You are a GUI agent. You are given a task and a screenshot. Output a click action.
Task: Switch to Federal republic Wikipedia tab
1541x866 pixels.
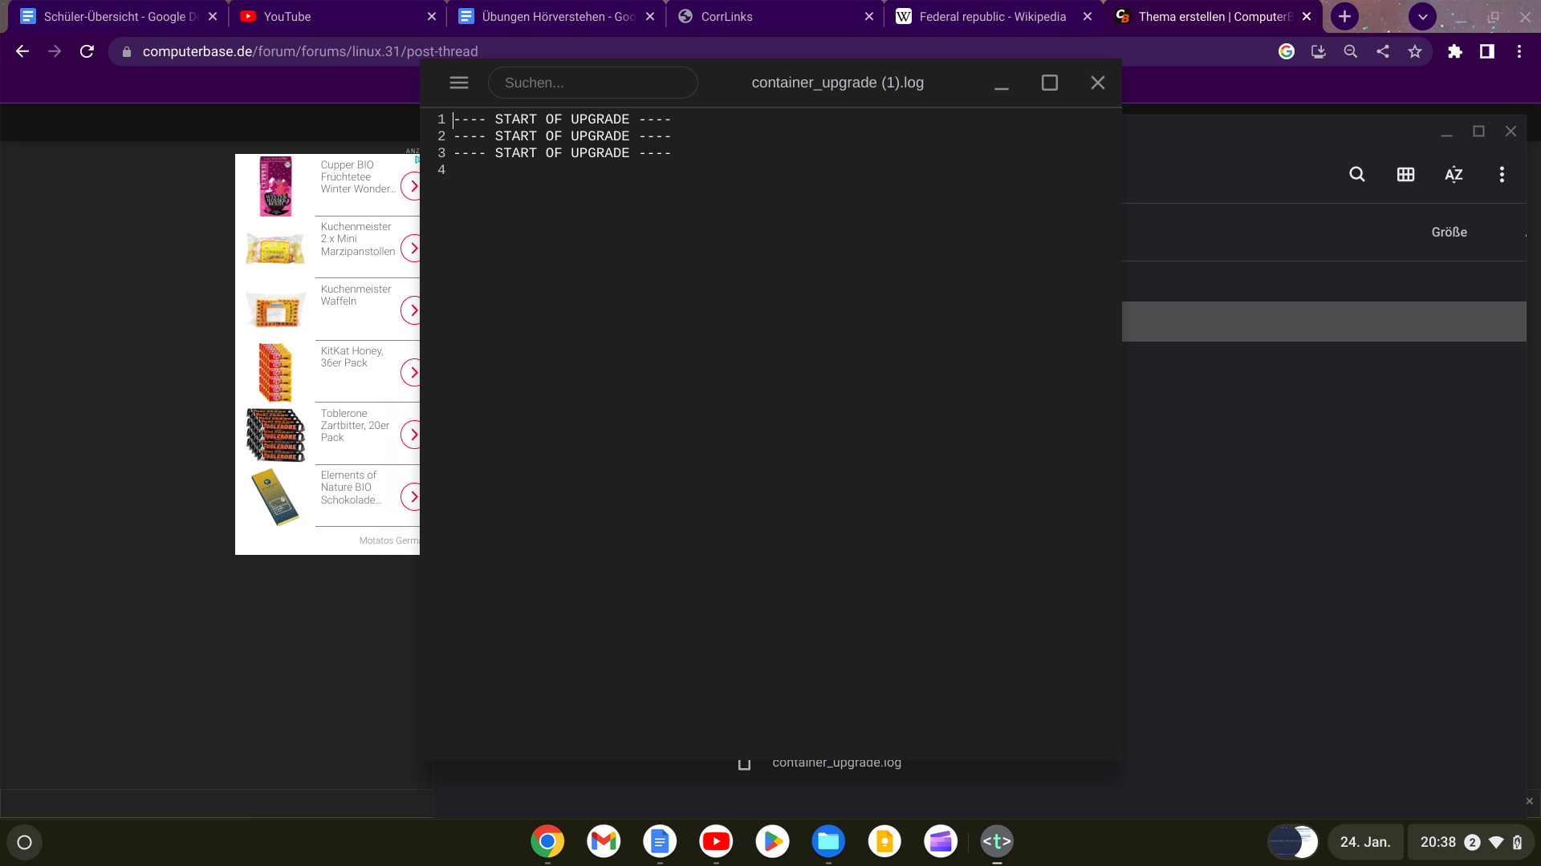pyautogui.click(x=992, y=16)
